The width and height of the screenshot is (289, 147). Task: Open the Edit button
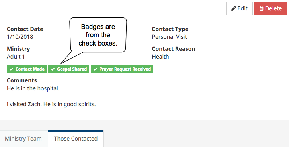pos(239,8)
